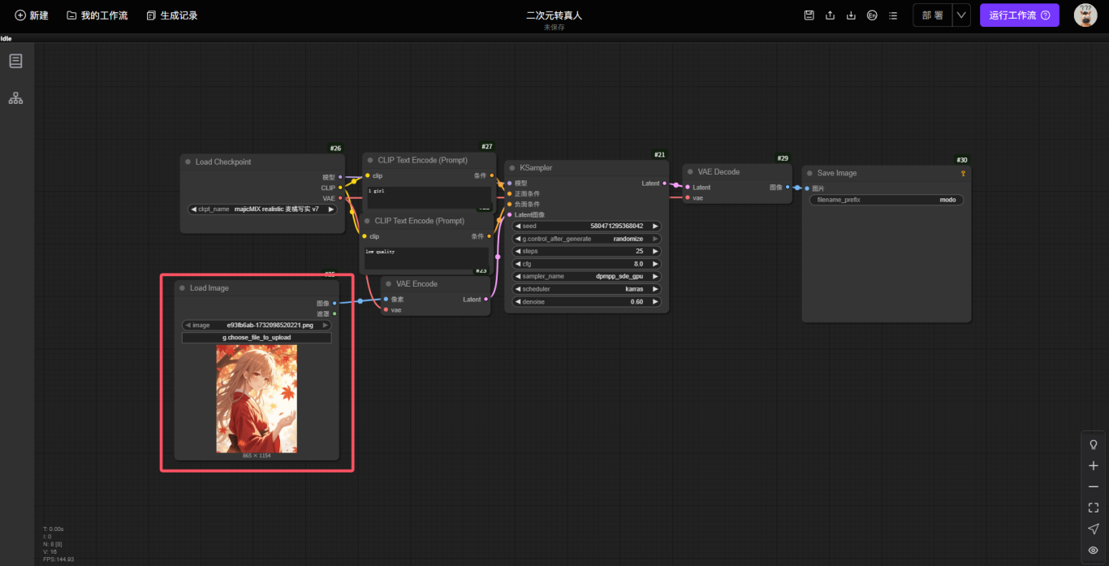Click the 'low quality' negative prompt text box
Screen dimensions: 1109x566
coord(425,258)
